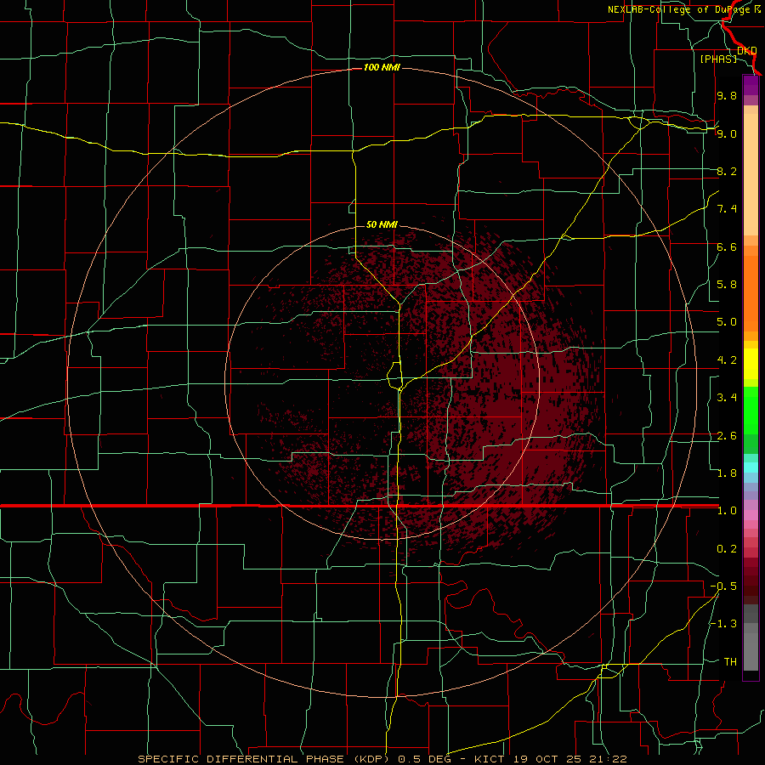
Task: Pick the yellow segment of the color scale
Action: click(751, 364)
